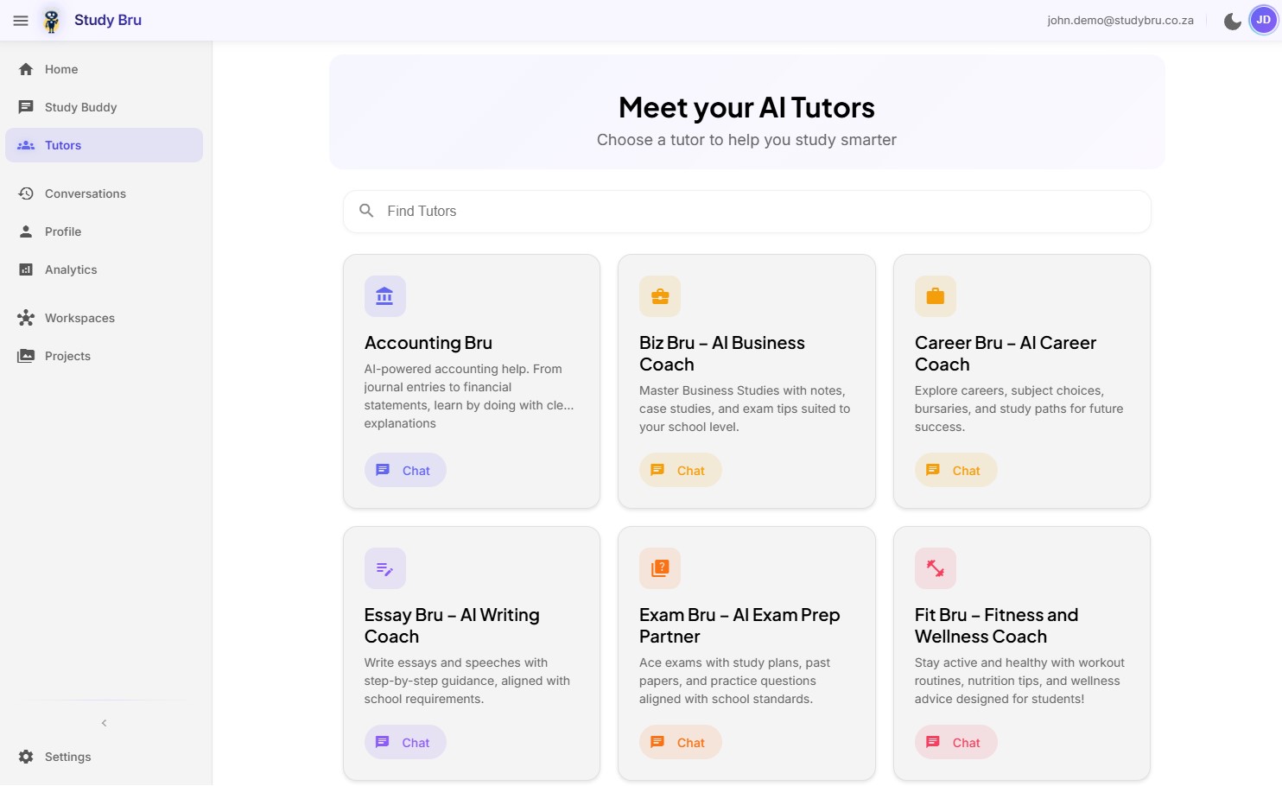Screen dimensions: 1282x786
Task: Collapse the sidebar with the chevron
Action: (104, 723)
